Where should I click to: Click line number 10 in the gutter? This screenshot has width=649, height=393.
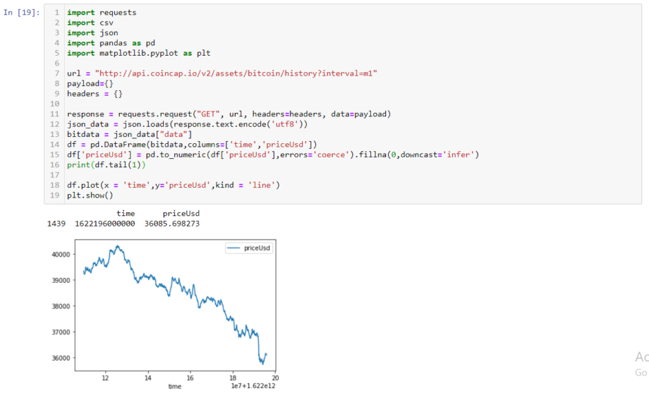point(54,104)
